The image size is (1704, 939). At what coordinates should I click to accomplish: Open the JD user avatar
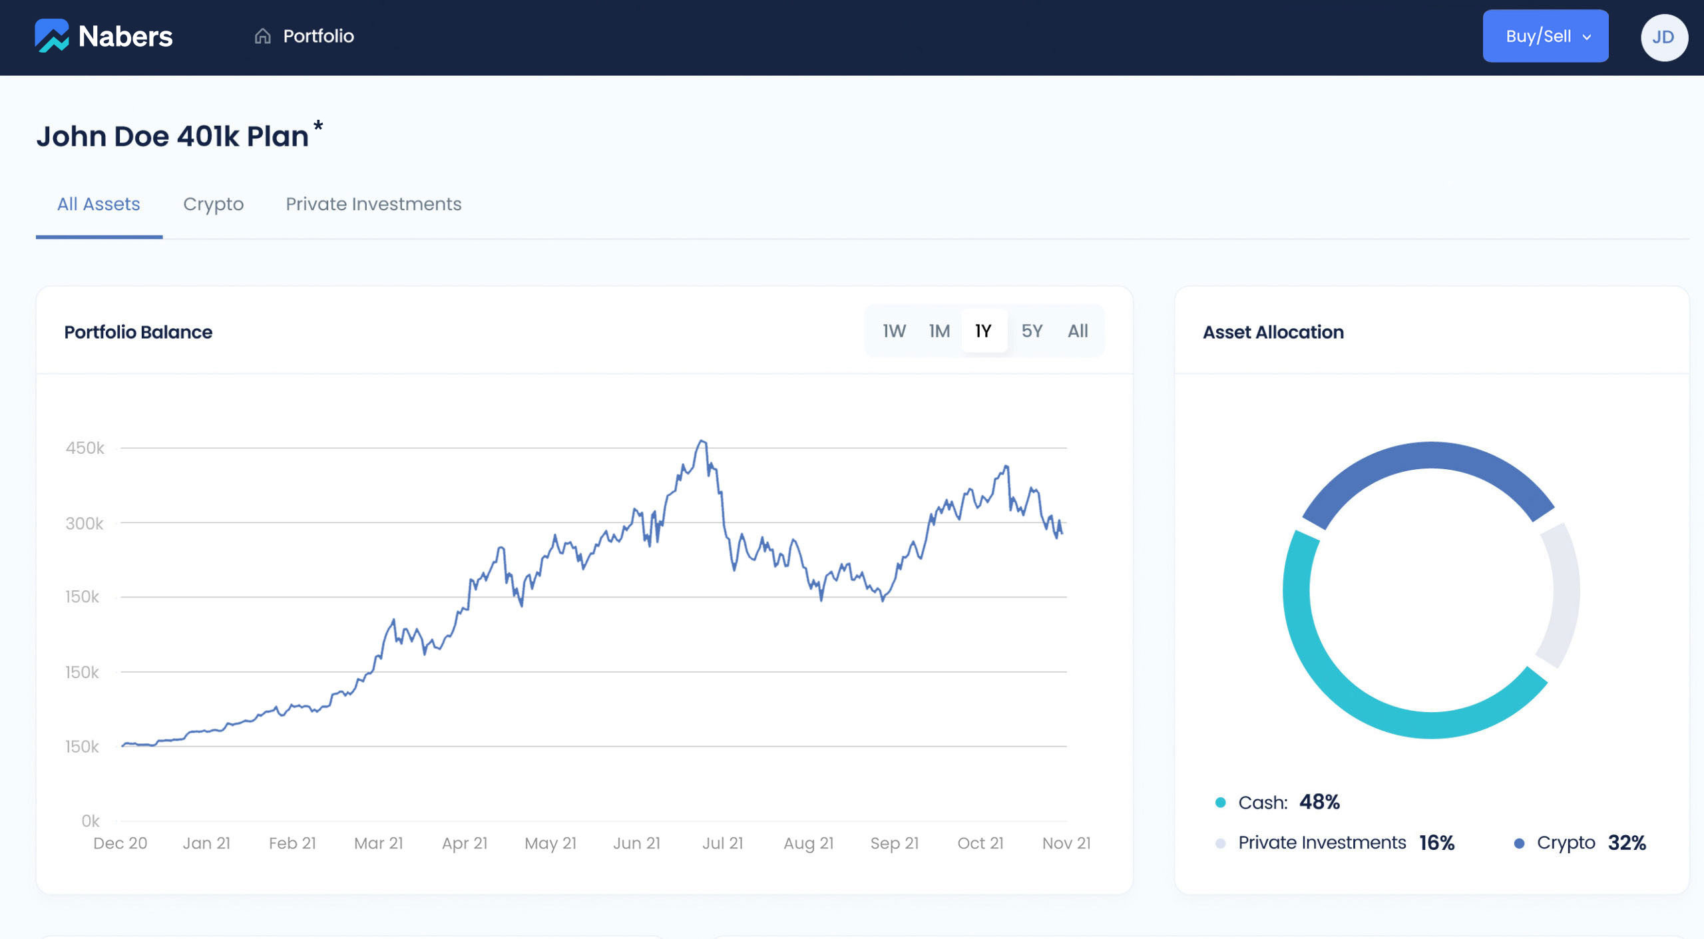pos(1664,37)
